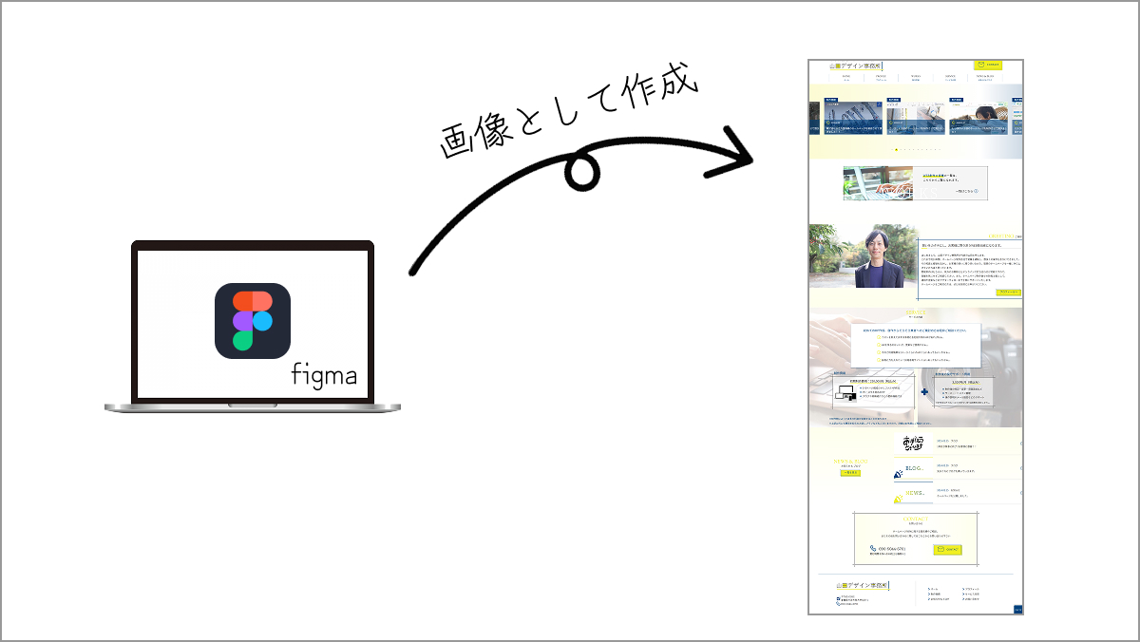1140x642 pixels.
Task: Open the WORKS banner laptop image
Action: (877, 183)
